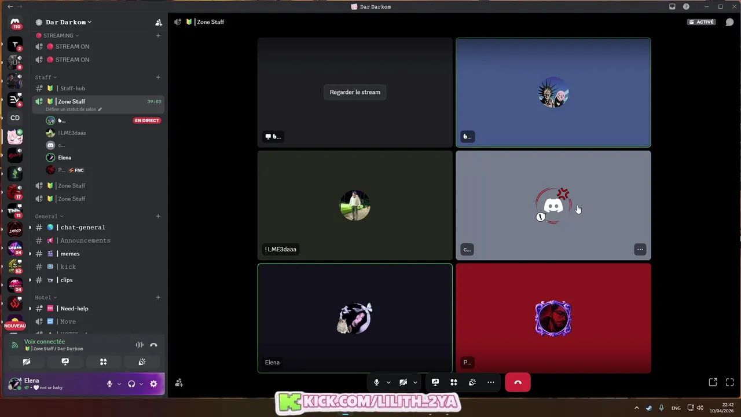The height and width of the screenshot is (417, 741).
Task: Expand chat-general channel threads arrow
Action: point(30,228)
